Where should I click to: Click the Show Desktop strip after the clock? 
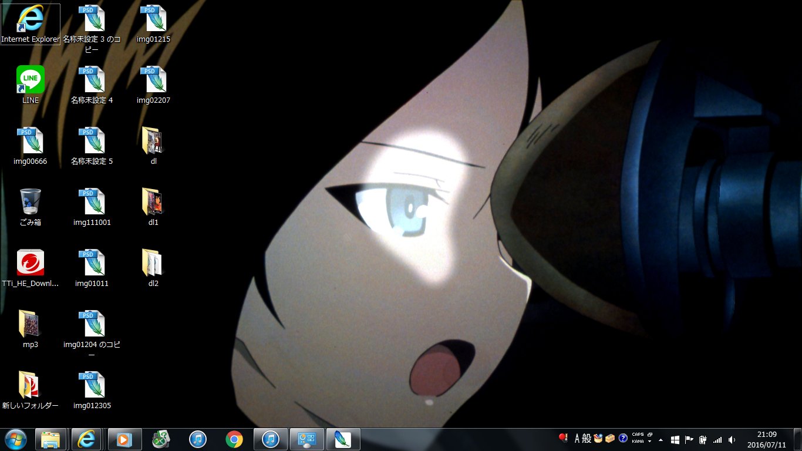pyautogui.click(x=797, y=439)
